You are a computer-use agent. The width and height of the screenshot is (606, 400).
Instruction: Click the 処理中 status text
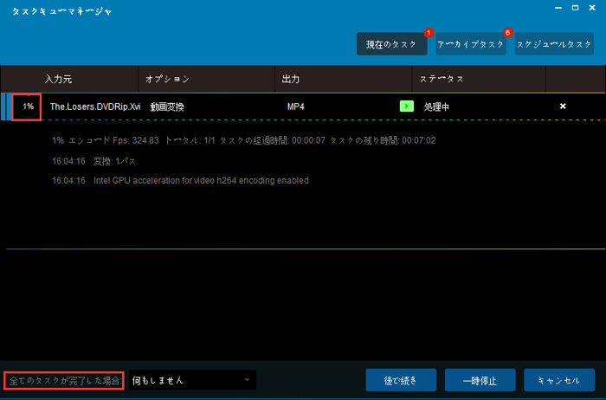(436, 107)
